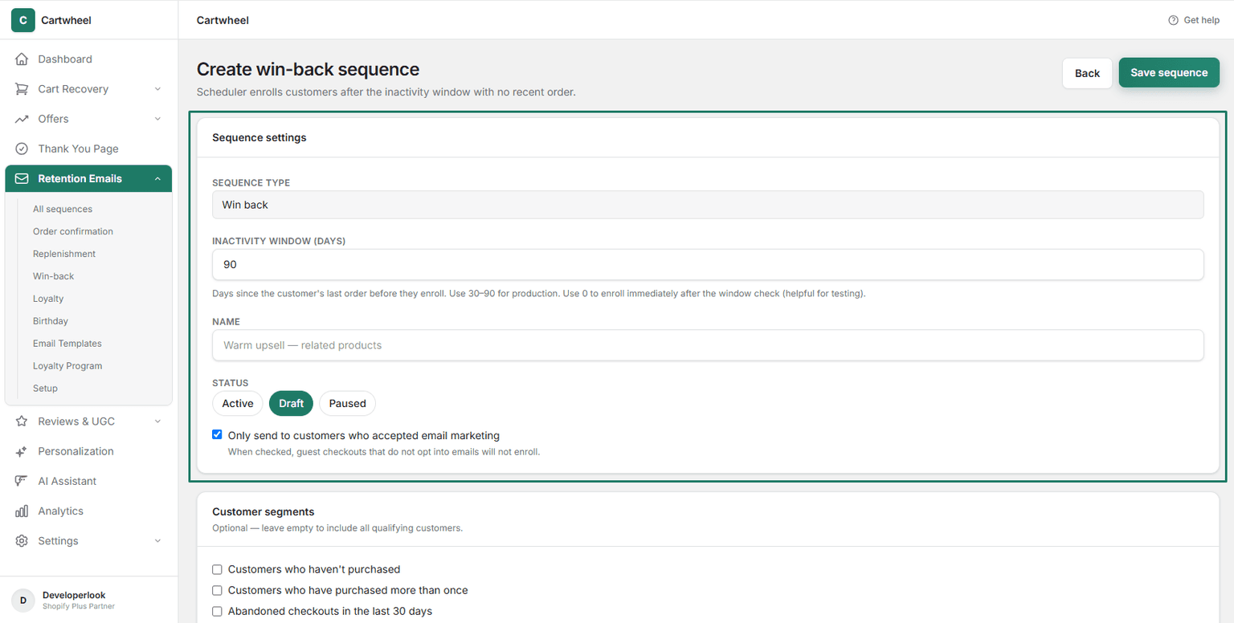Click the Customer segments heading
Image resolution: width=1234 pixels, height=623 pixels.
[263, 511]
